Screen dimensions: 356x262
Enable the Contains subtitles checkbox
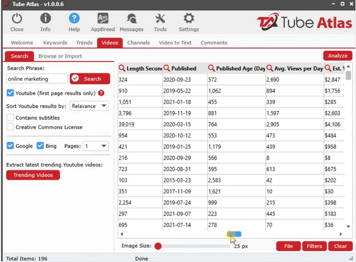10,118
